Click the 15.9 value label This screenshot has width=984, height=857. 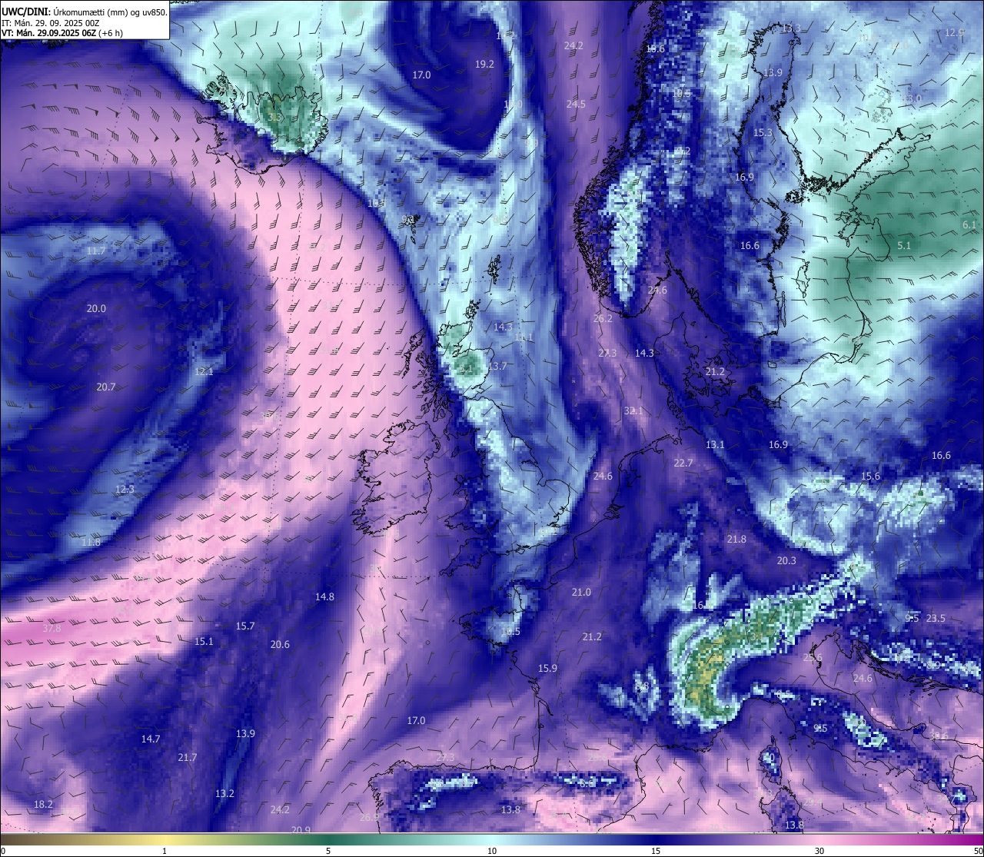[547, 669]
